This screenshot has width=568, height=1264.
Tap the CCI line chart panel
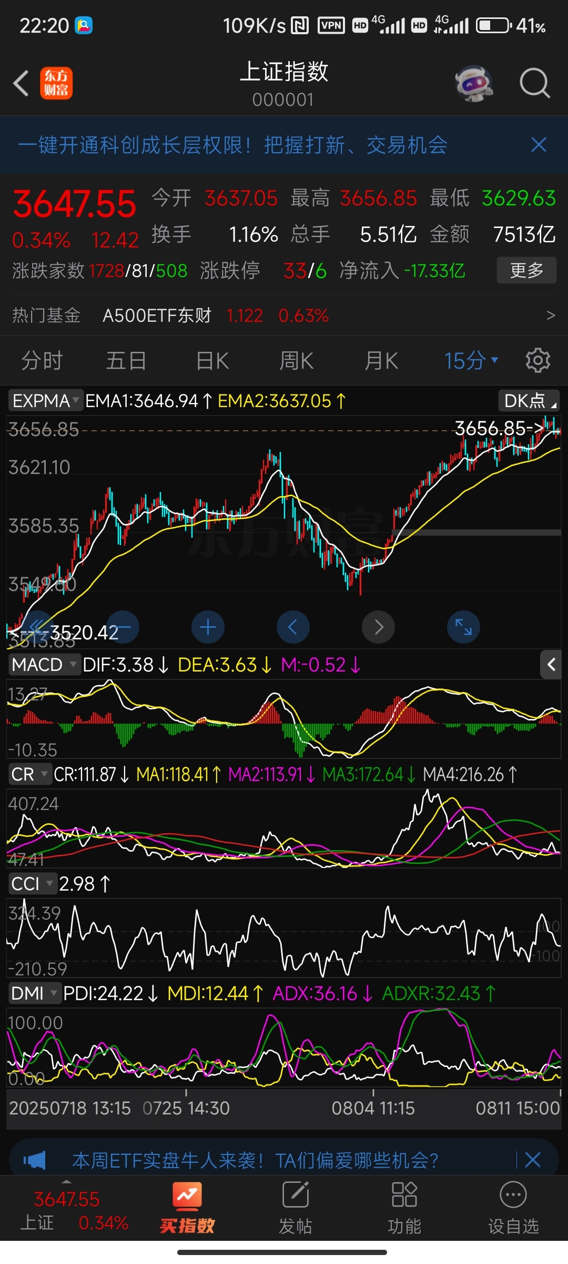point(284,937)
